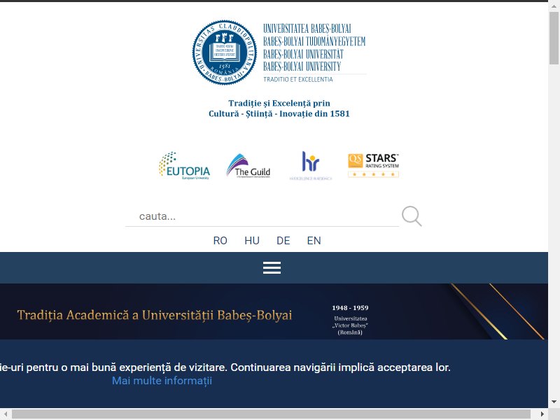The image size is (560, 420).
Task: Open the 'Mai multe informații' cookie link
Action: pos(162,381)
